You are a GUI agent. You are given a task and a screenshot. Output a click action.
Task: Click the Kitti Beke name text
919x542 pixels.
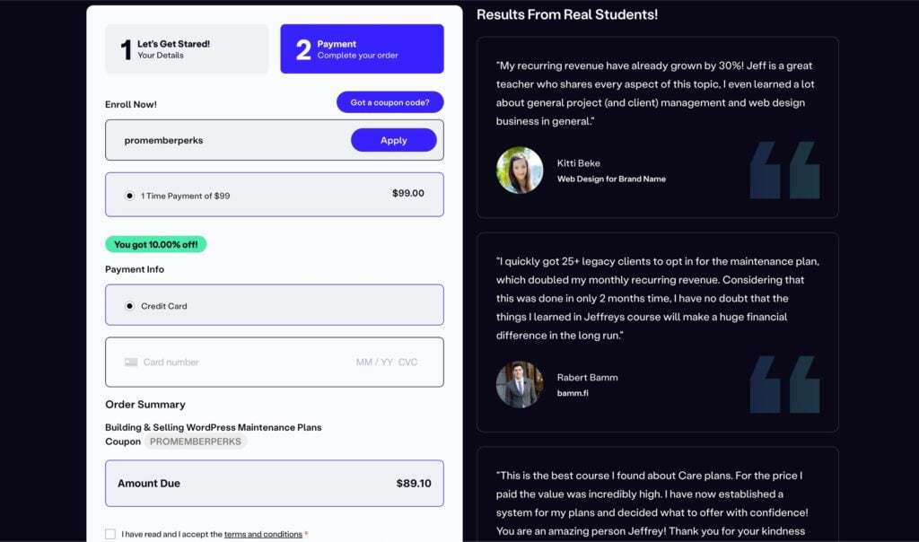[579, 163]
